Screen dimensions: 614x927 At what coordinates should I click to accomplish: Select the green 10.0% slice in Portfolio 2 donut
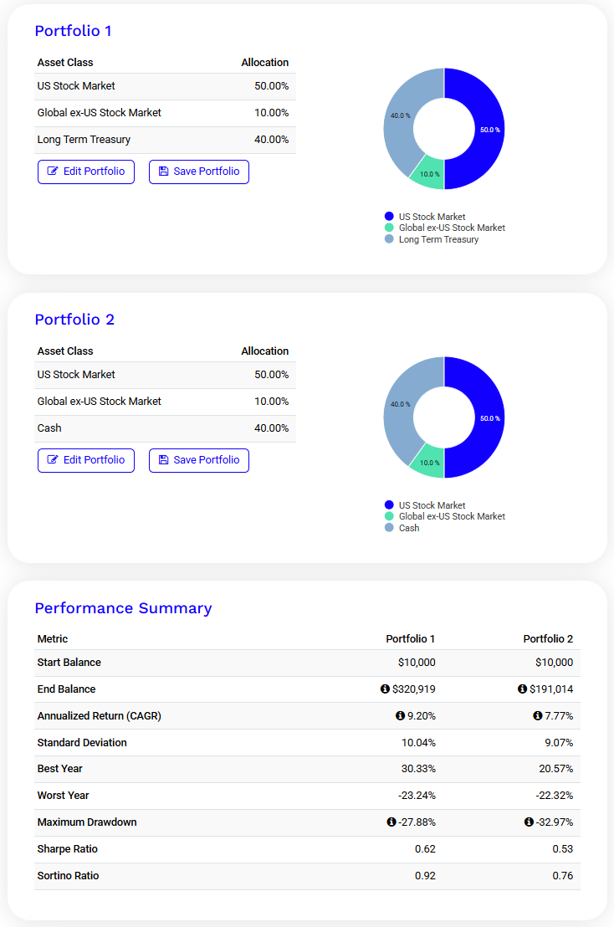coord(428,463)
